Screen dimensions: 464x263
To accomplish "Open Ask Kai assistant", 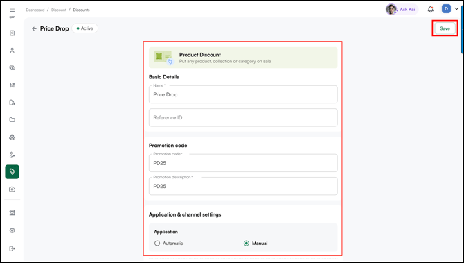I will pos(402,9).
